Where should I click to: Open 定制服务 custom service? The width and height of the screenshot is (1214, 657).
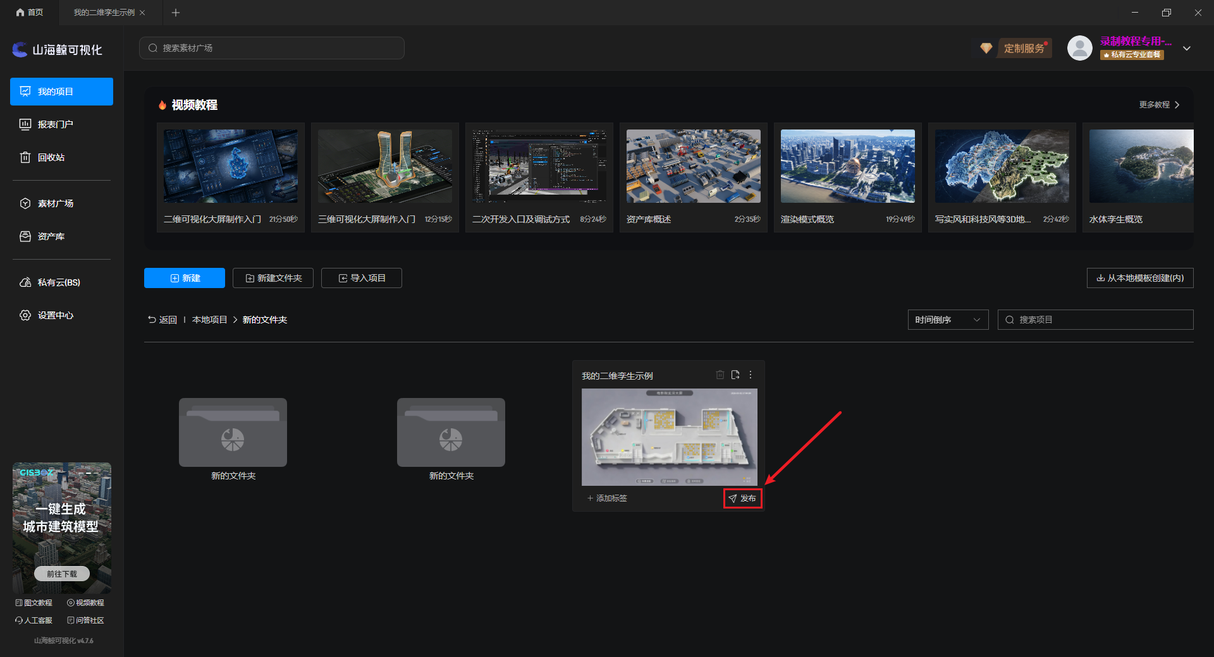tap(1024, 49)
